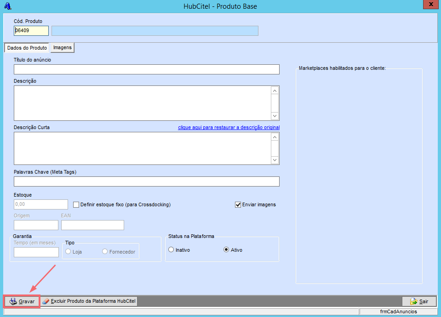The width and height of the screenshot is (441, 317).
Task: Click the Origem input field
Action: tap(36, 225)
